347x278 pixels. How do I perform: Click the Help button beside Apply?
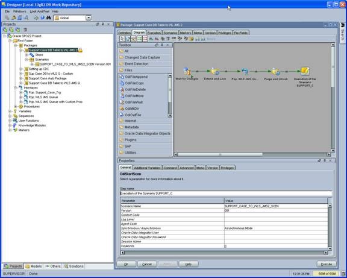click(x=189, y=264)
